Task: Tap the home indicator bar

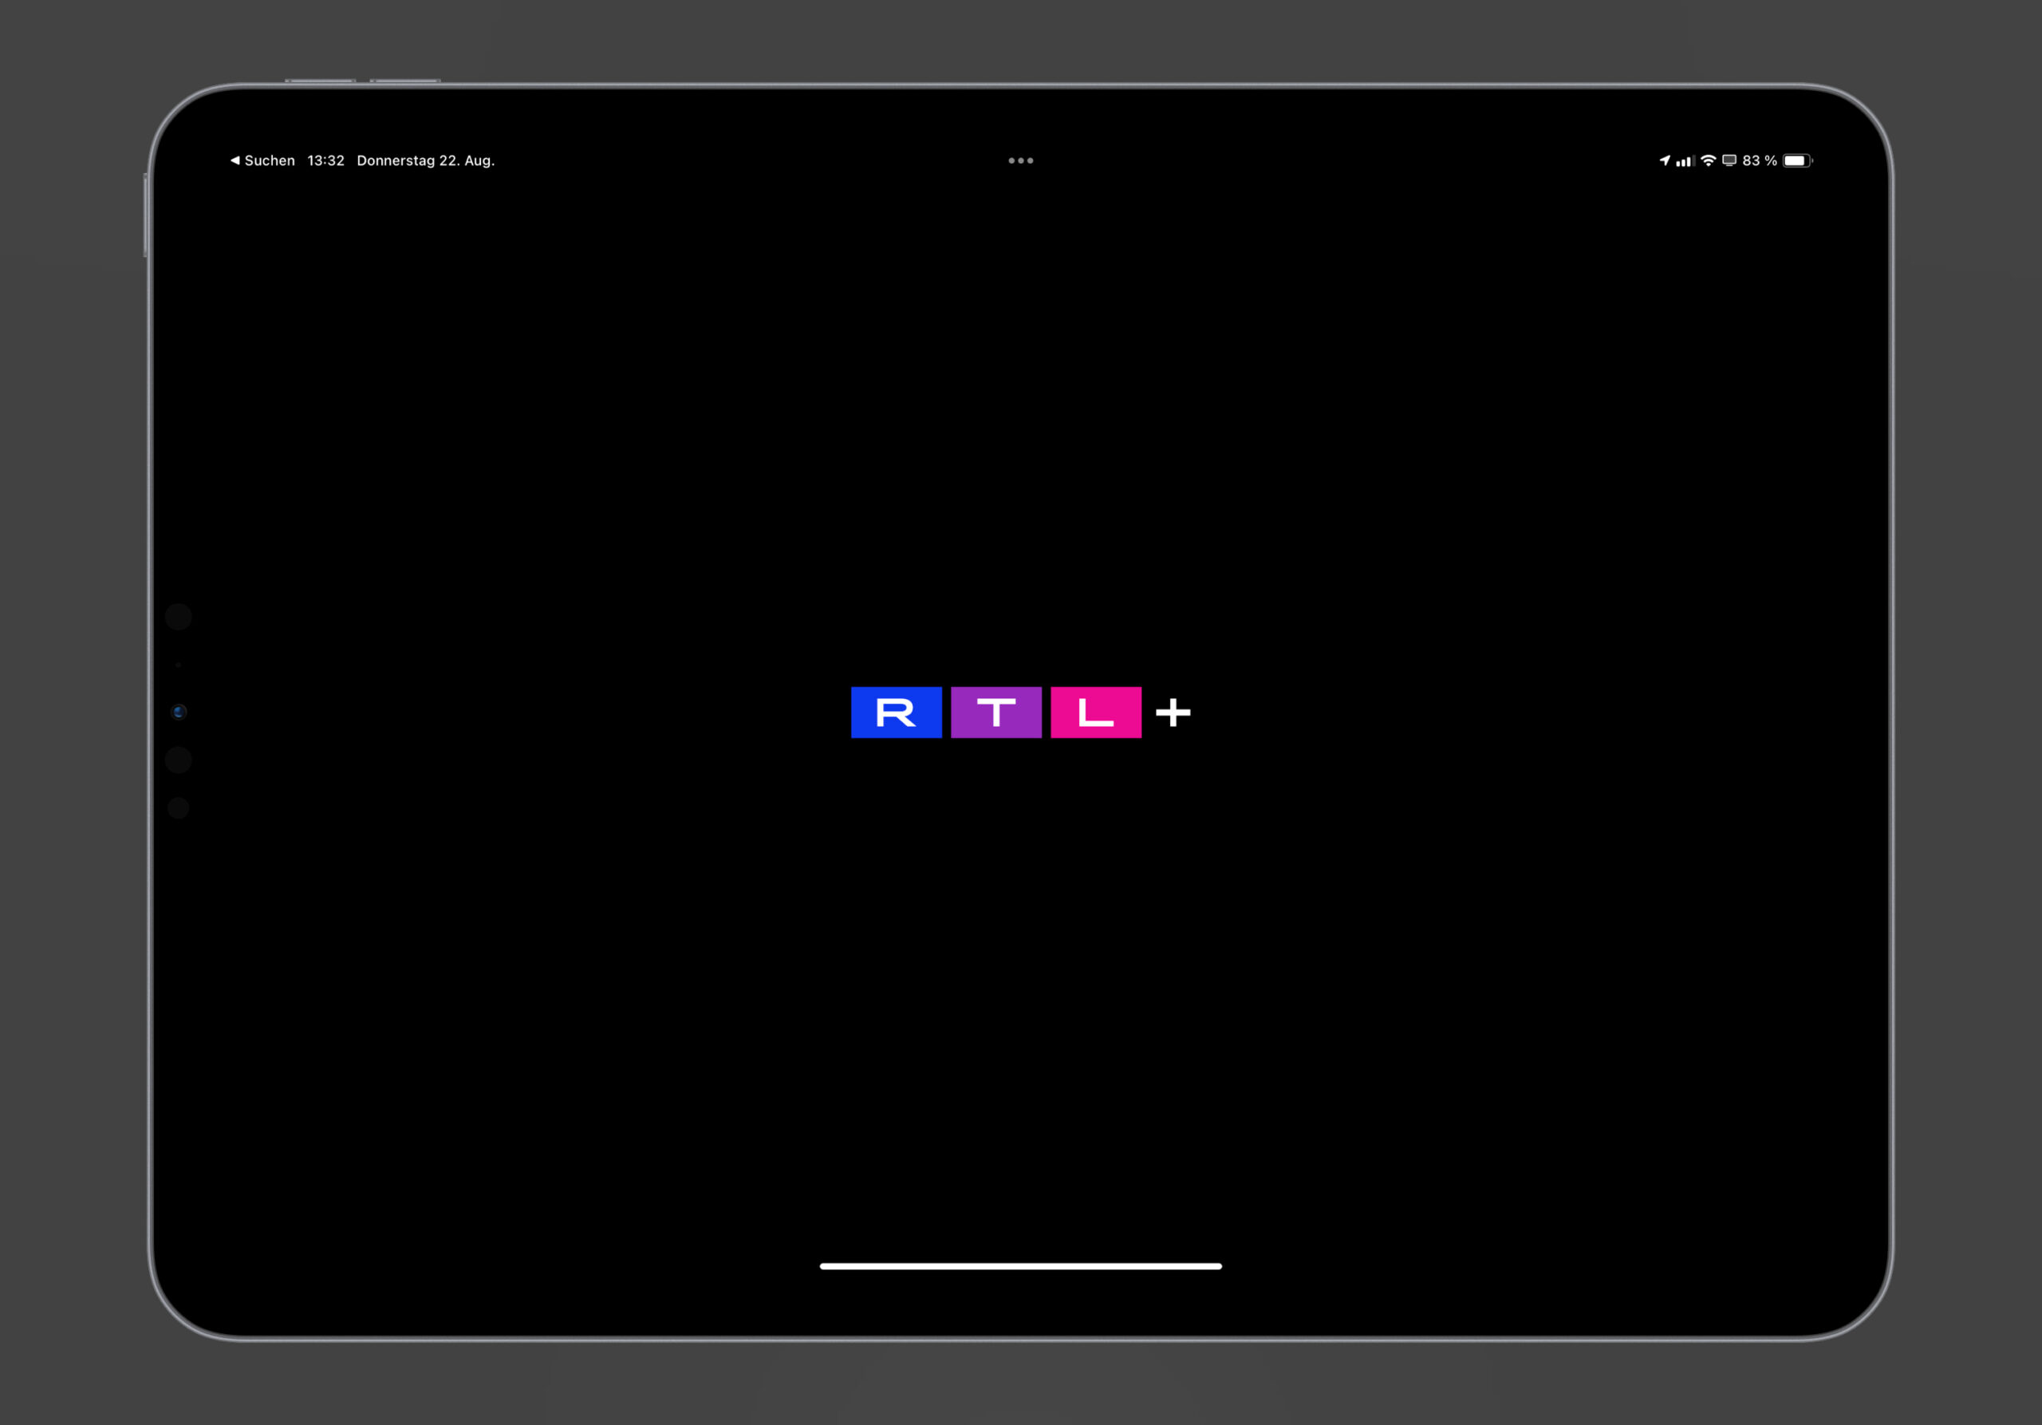Action: click(1021, 1267)
